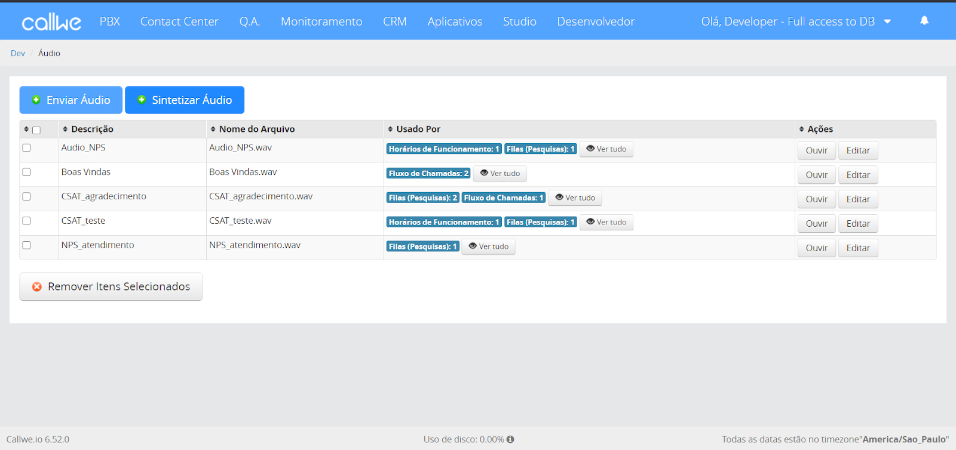Click Filas (Pesquisas): 1 badge in Audio_NPS row

click(x=541, y=149)
